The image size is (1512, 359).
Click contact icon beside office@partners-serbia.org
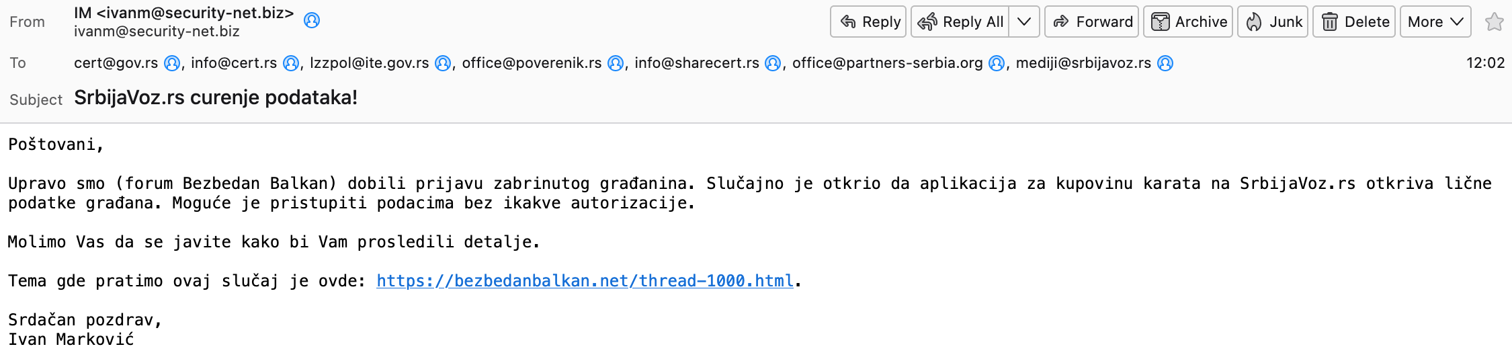(x=997, y=63)
